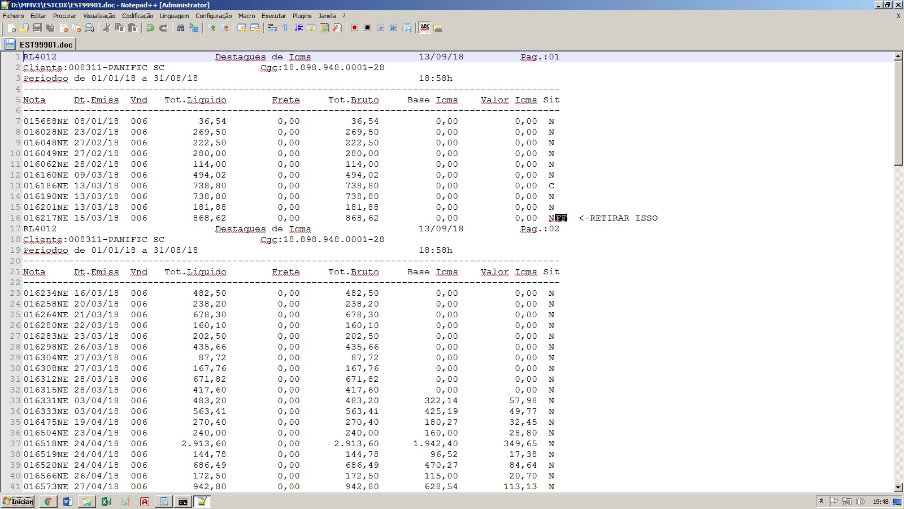
Task: Click the Stop recording macro icon
Action: click(x=367, y=28)
